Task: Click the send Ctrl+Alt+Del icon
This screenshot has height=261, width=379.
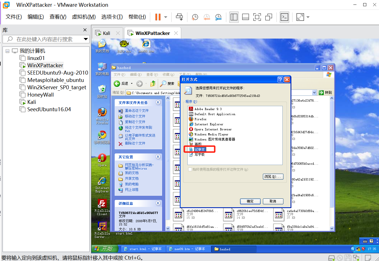Action: coord(179,17)
